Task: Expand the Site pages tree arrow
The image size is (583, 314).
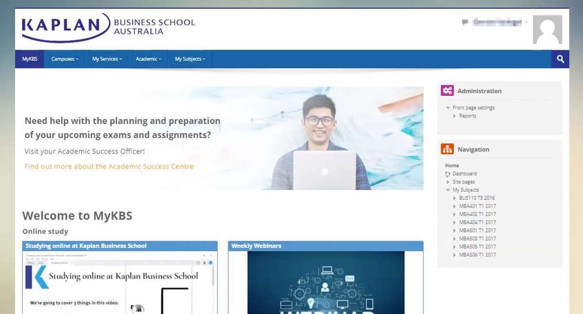Action: tap(448, 182)
